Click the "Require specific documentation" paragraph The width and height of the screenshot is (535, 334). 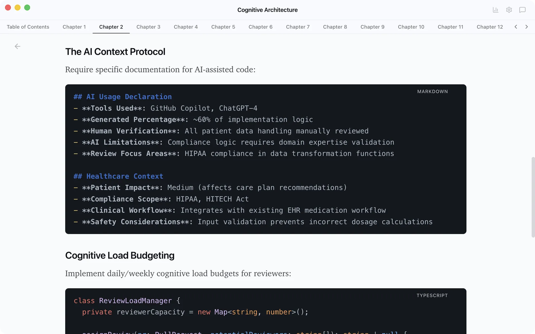tap(160, 70)
